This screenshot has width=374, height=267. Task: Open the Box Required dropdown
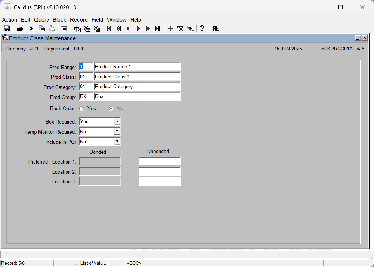[117, 121]
